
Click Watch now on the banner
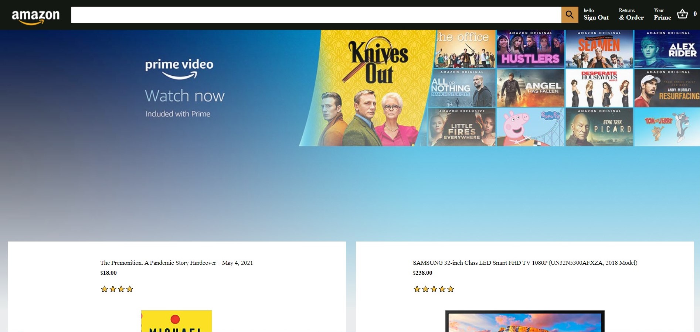pyautogui.click(x=184, y=96)
